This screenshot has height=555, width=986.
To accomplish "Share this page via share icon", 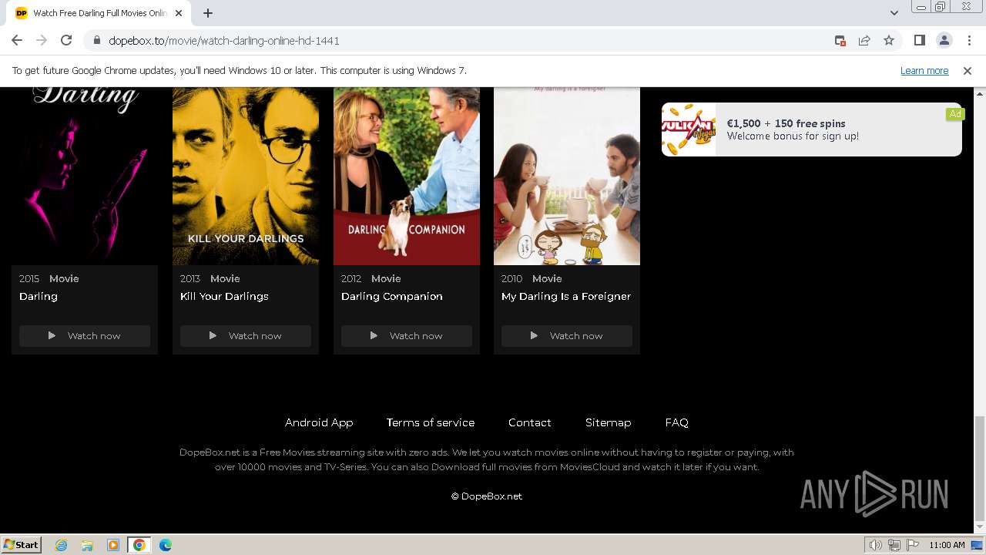I will 864,41.
